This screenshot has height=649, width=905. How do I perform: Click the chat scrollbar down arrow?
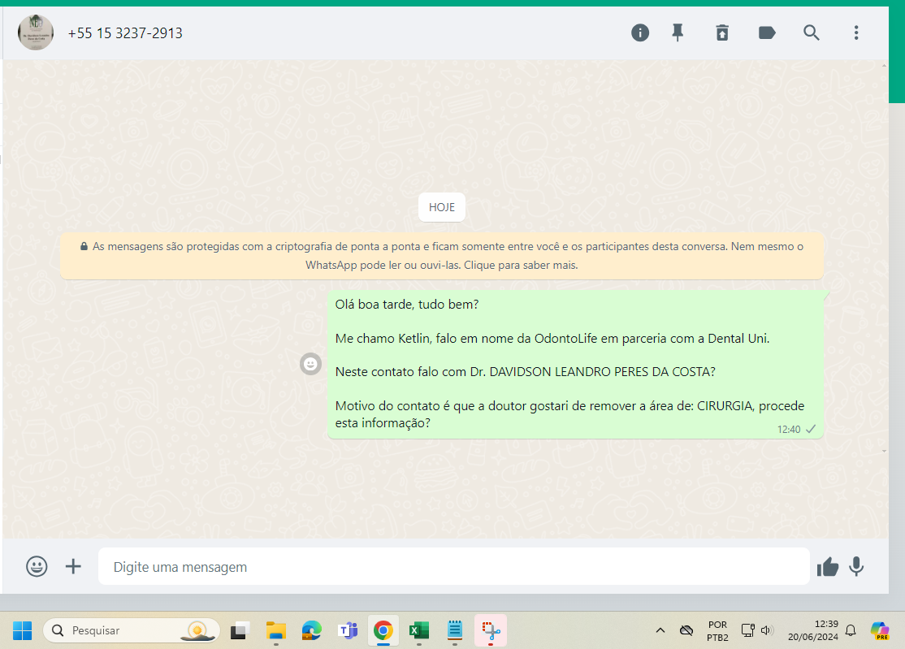pos(884,451)
